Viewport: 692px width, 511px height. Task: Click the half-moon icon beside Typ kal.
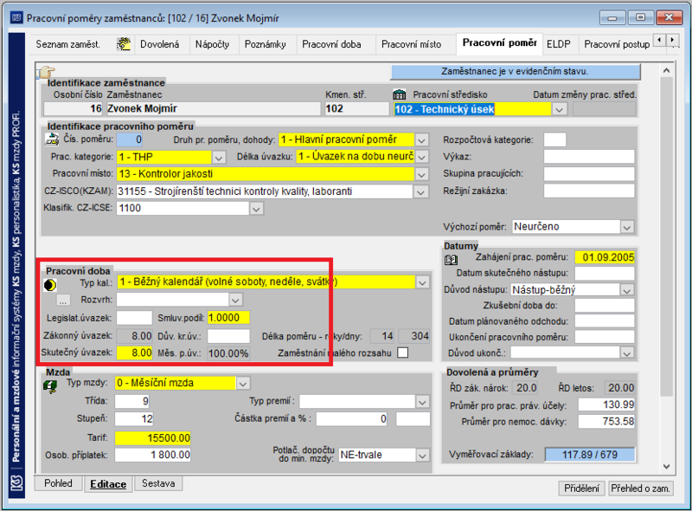tap(50, 285)
